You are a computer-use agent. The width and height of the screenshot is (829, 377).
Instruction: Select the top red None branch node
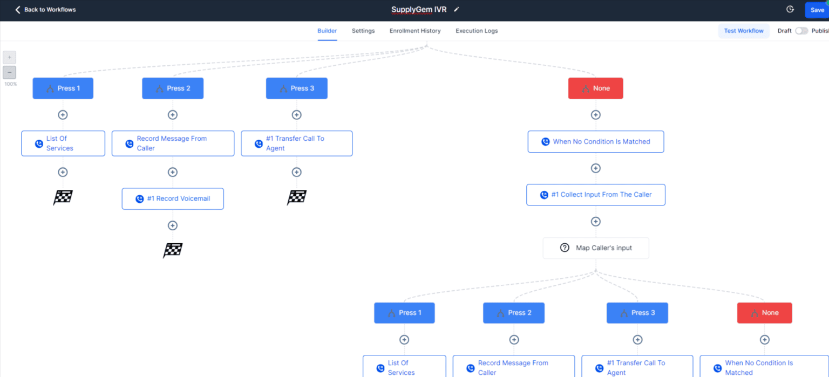[x=595, y=88]
